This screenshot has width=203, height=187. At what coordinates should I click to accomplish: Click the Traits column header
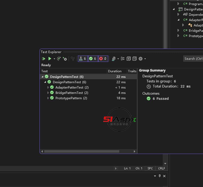coord(132,71)
